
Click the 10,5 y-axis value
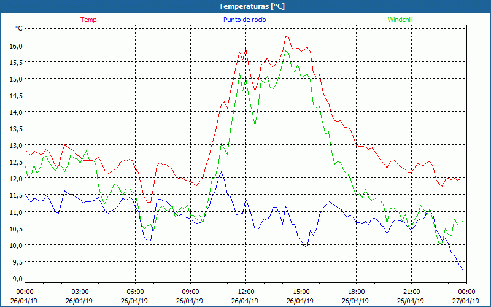(x=17, y=228)
